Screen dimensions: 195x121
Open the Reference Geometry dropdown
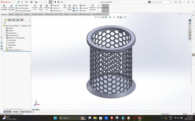point(92,8)
